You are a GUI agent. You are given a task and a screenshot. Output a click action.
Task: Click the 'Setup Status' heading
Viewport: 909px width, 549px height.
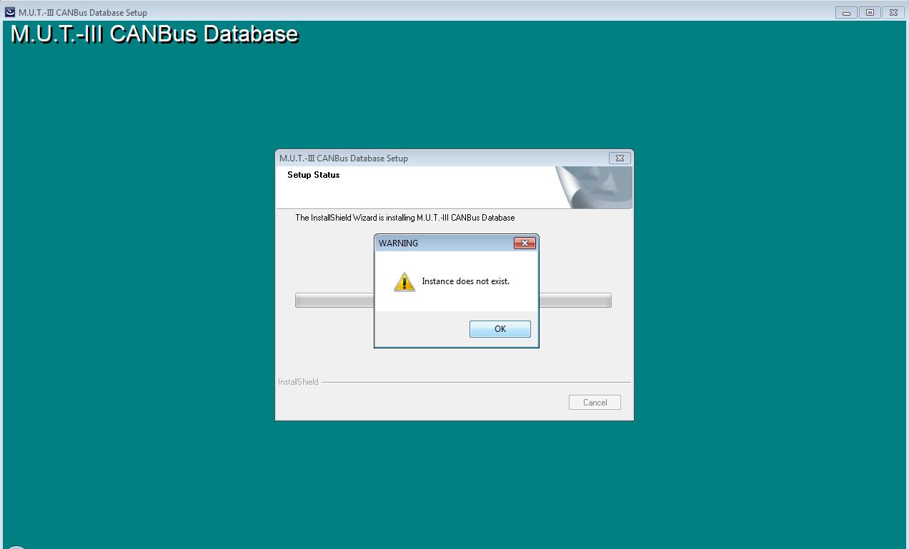coord(313,175)
